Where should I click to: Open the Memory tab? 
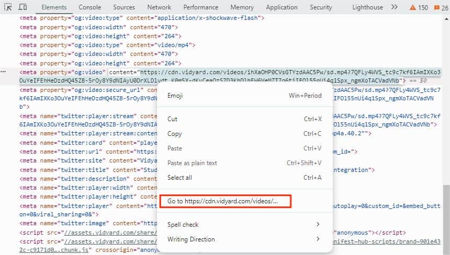click(242, 7)
